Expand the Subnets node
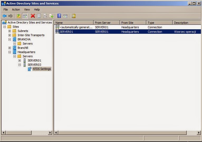The width and height of the screenshot is (202, 142). (10, 31)
